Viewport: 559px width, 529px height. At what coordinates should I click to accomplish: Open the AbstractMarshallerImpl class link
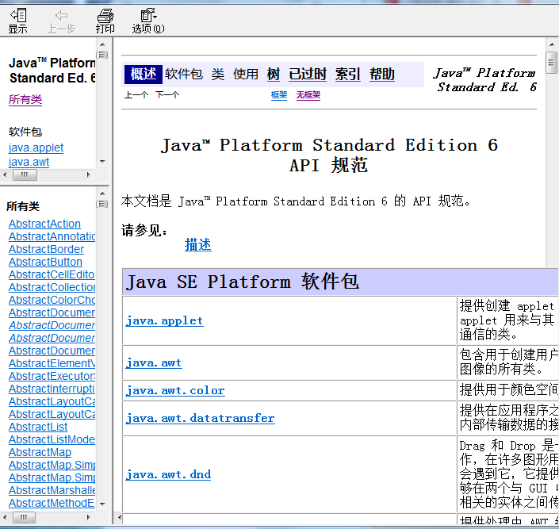tap(52, 490)
